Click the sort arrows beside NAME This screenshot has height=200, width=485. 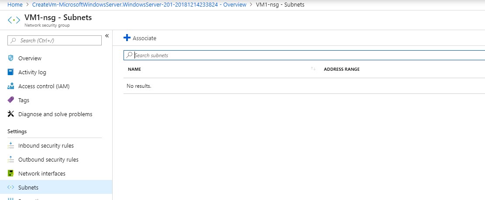313,69
